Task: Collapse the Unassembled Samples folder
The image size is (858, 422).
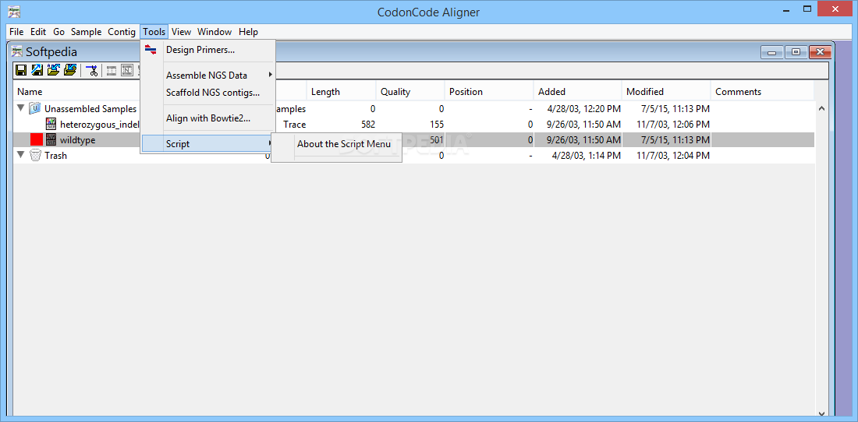Action: pyautogui.click(x=21, y=108)
